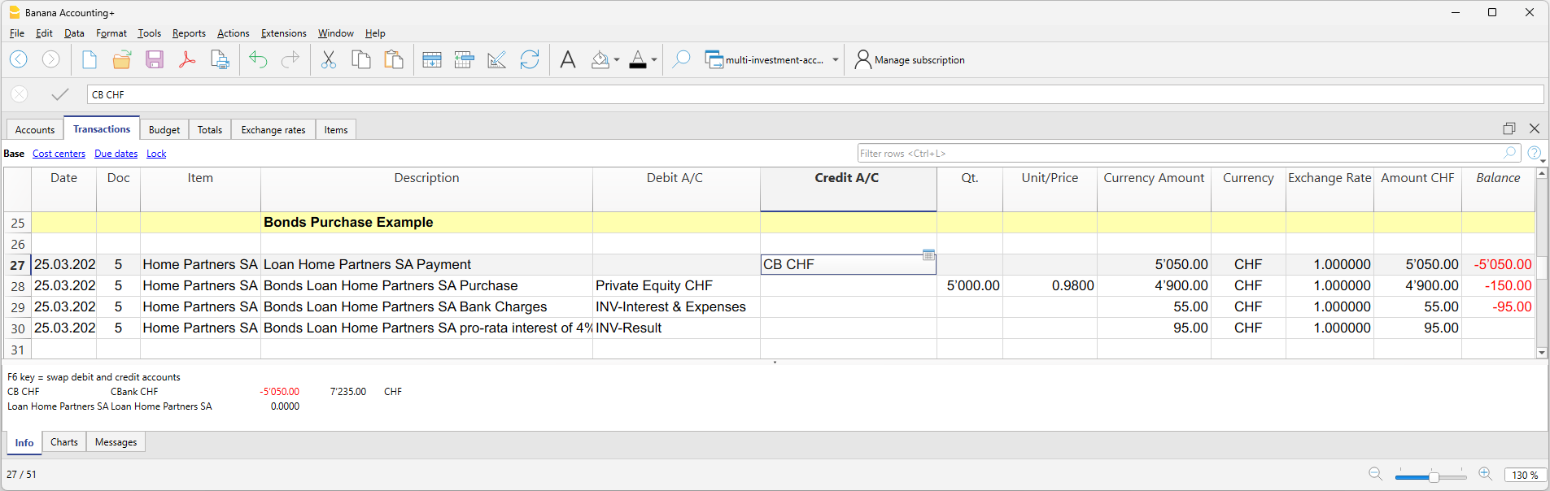
Task: Select 'Private Equity CHF' debit cell
Action: (676, 286)
